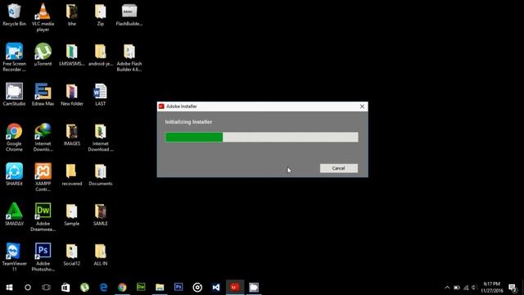The image size is (524, 295).
Task: Open uTorrent from the taskbar
Action: (x=84, y=288)
